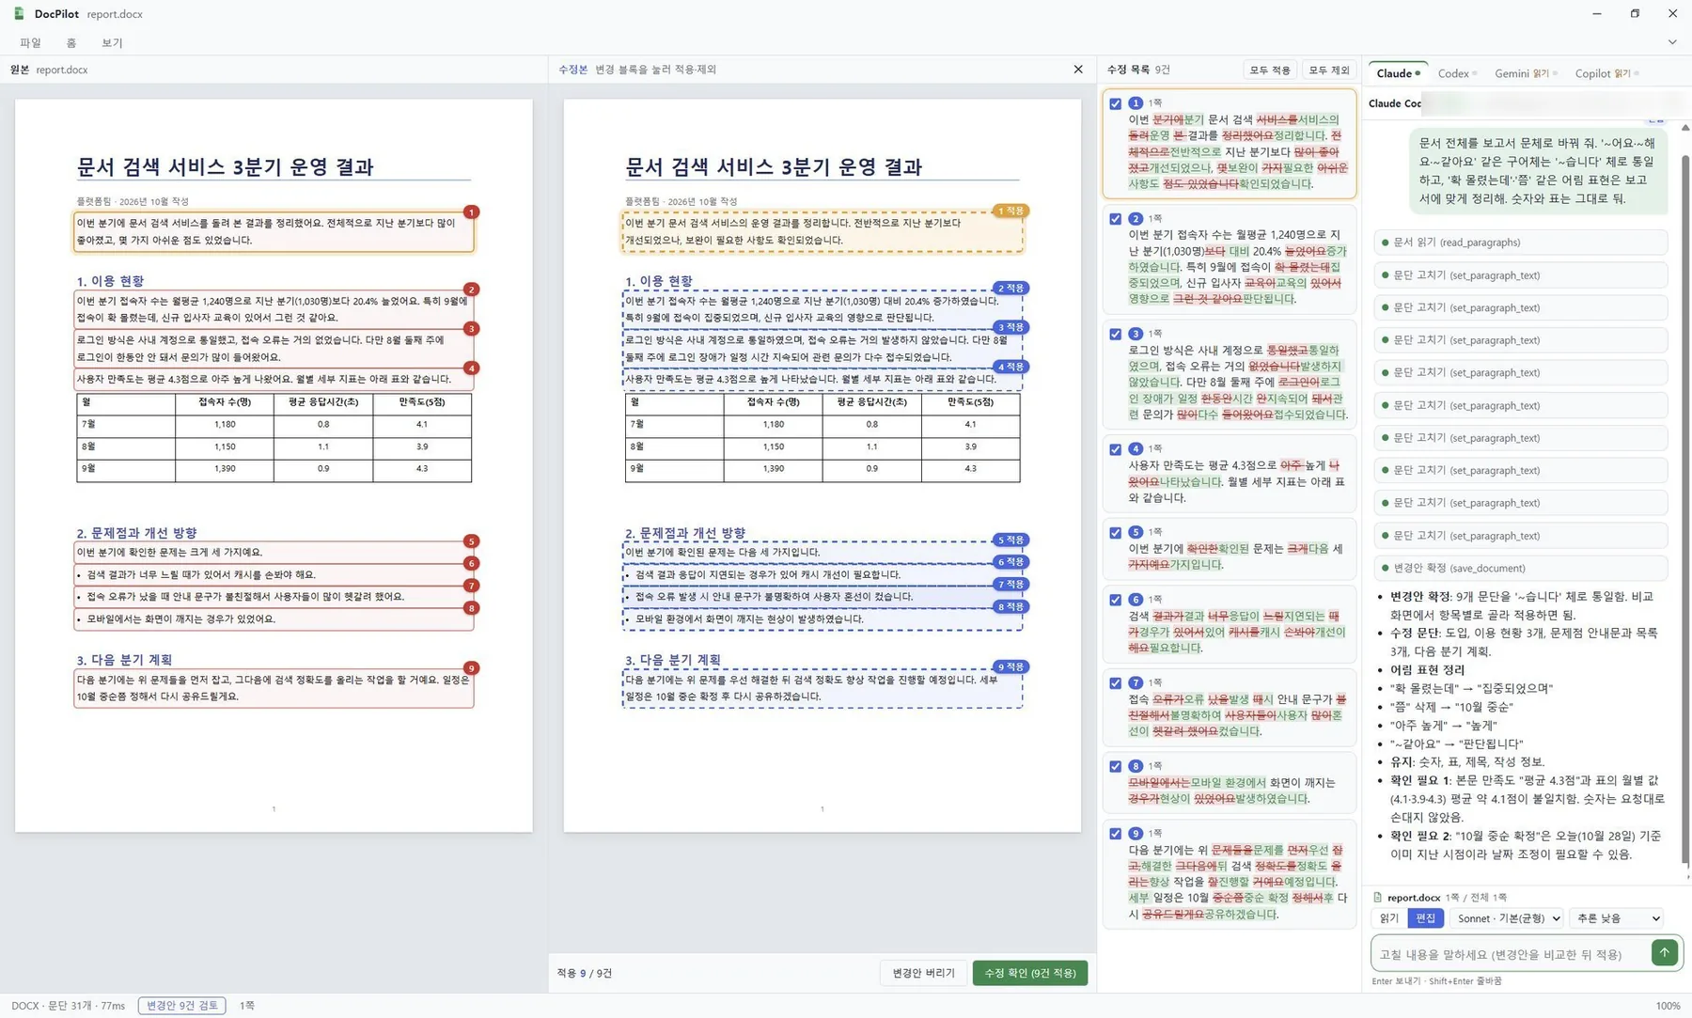Screen dimensions: 1692x1018
Task: Click '수정 확인 (9건 적용)' button
Action: 1030,973
